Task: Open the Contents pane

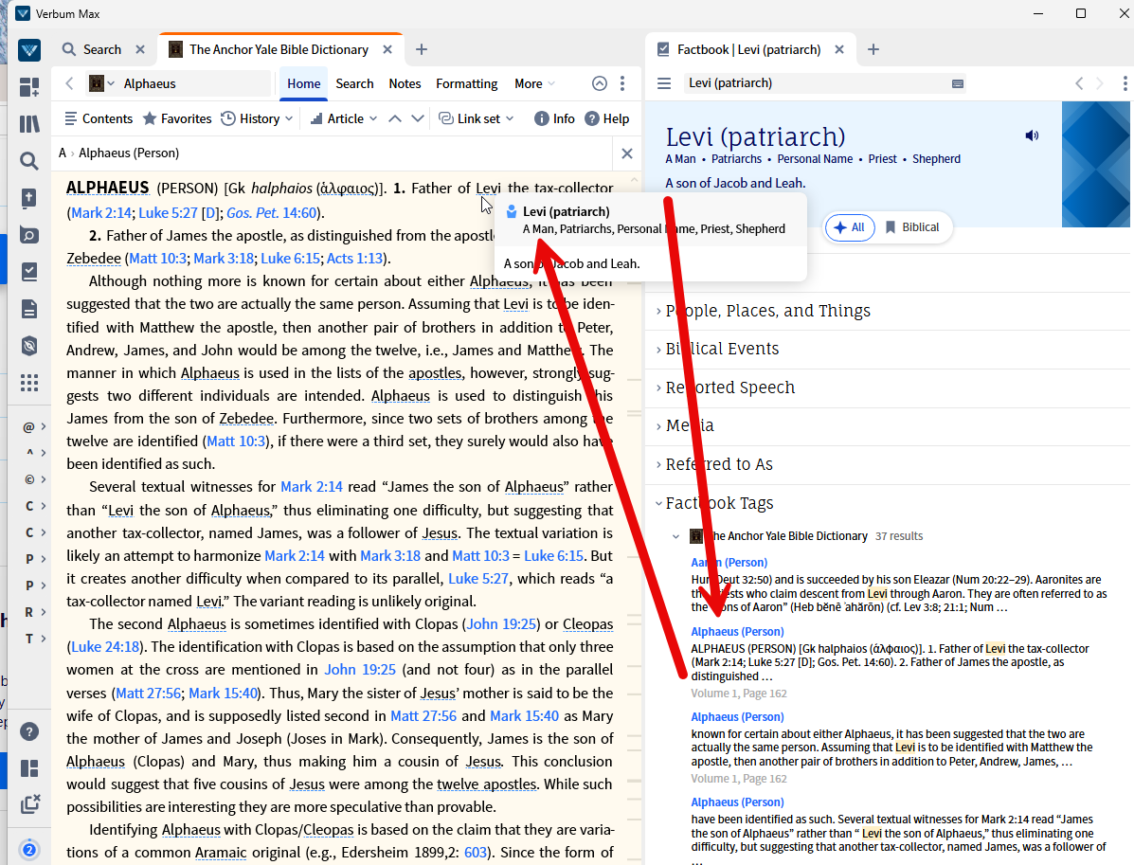Action: pos(99,118)
